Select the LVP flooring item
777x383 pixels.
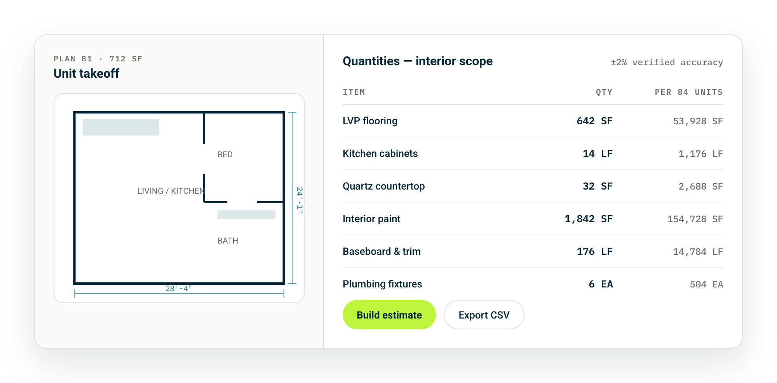[x=370, y=121]
